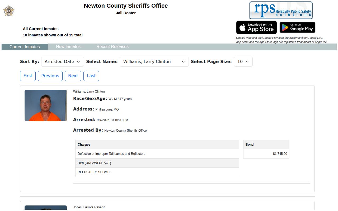The height and width of the screenshot is (211, 338).
Task: Click the REFUSAL TO SUBMIT charge
Action: [157, 172]
